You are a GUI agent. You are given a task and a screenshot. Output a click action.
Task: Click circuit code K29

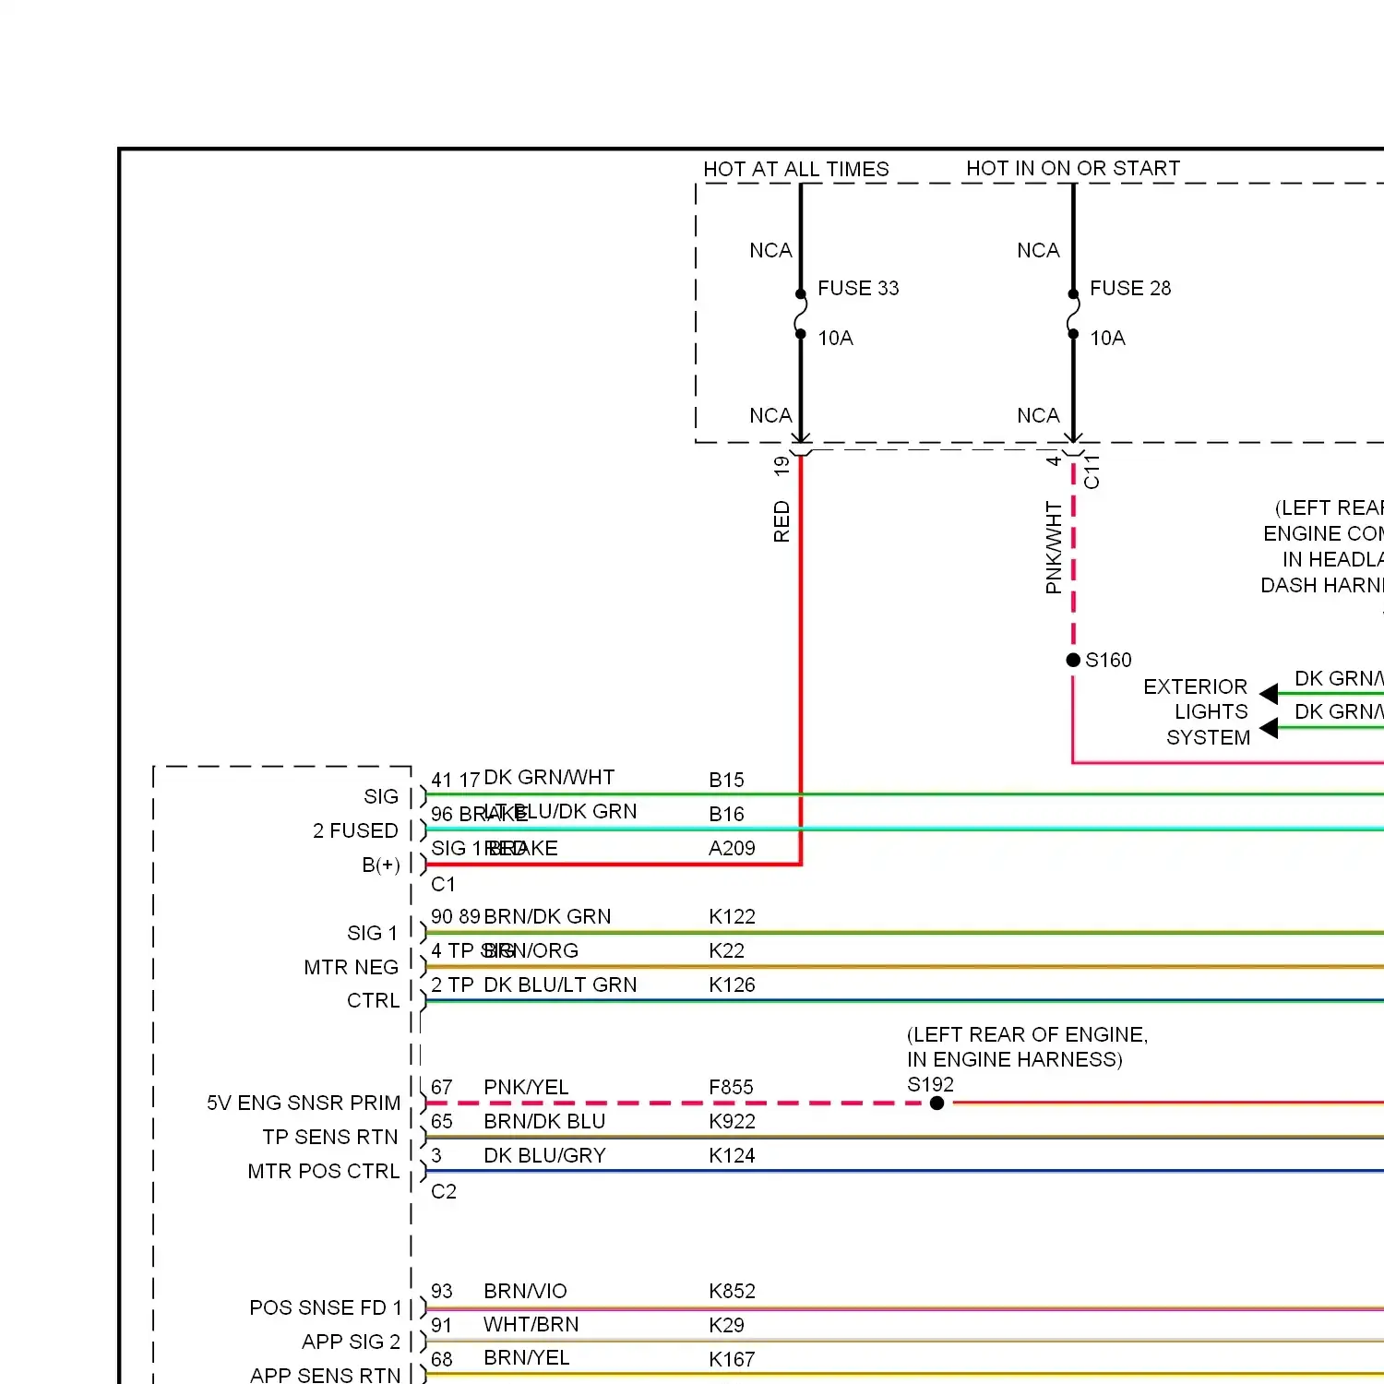pyautogui.click(x=726, y=1325)
